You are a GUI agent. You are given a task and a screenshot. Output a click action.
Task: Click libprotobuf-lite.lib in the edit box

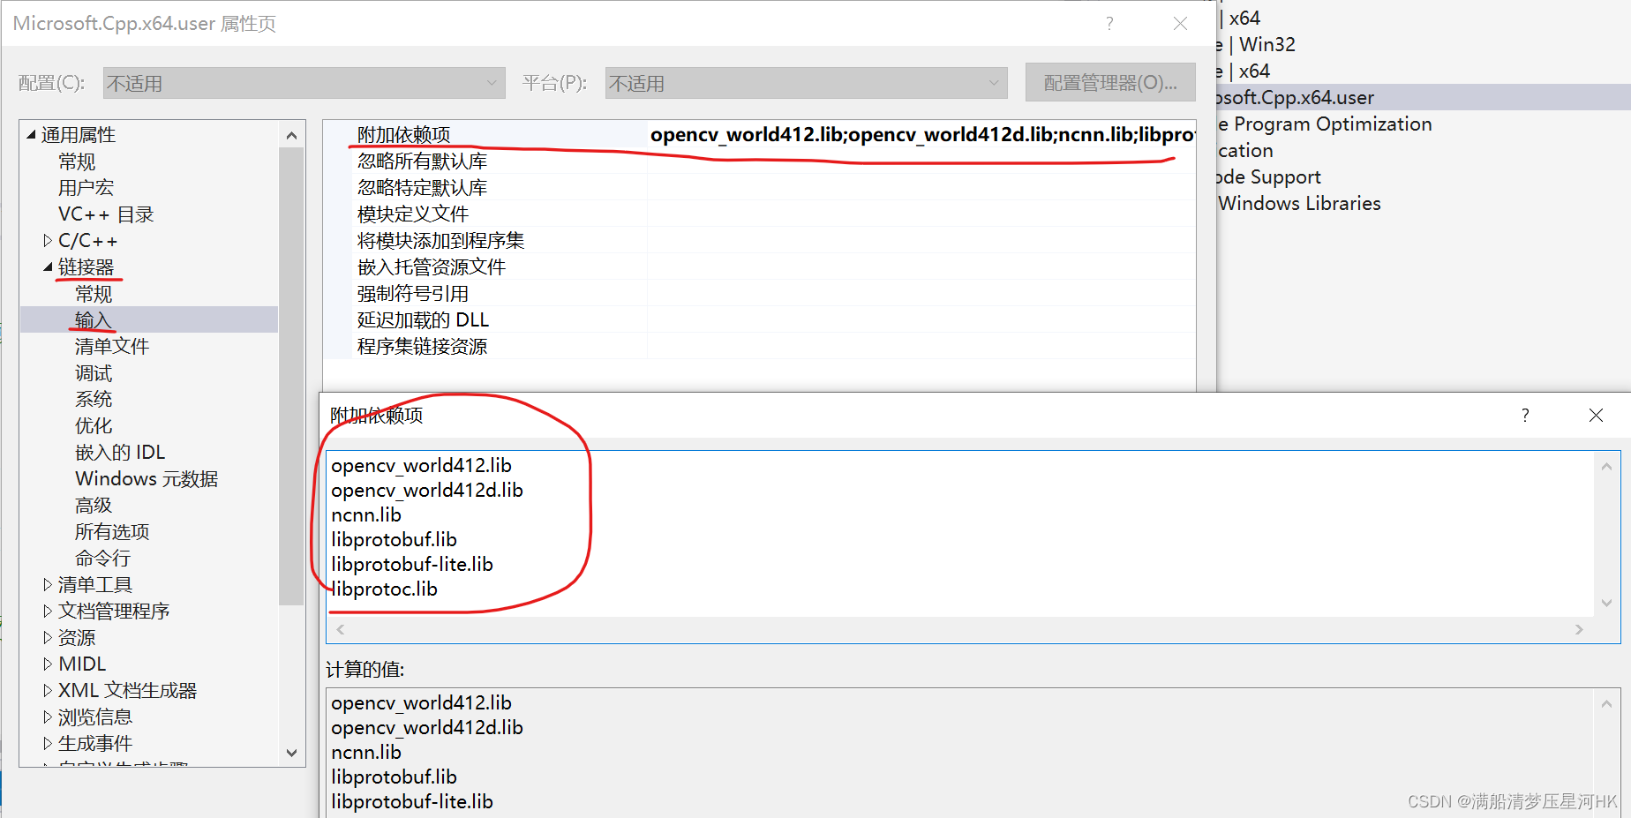[412, 564]
